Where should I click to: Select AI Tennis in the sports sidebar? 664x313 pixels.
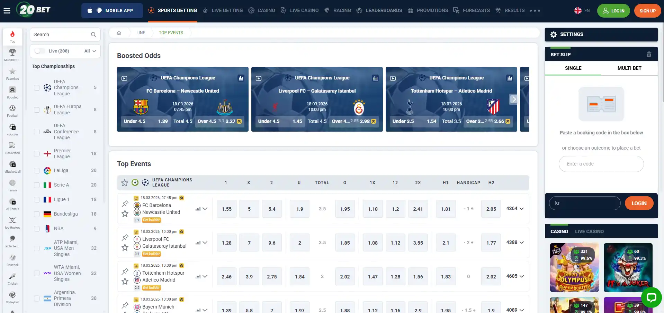point(12,204)
